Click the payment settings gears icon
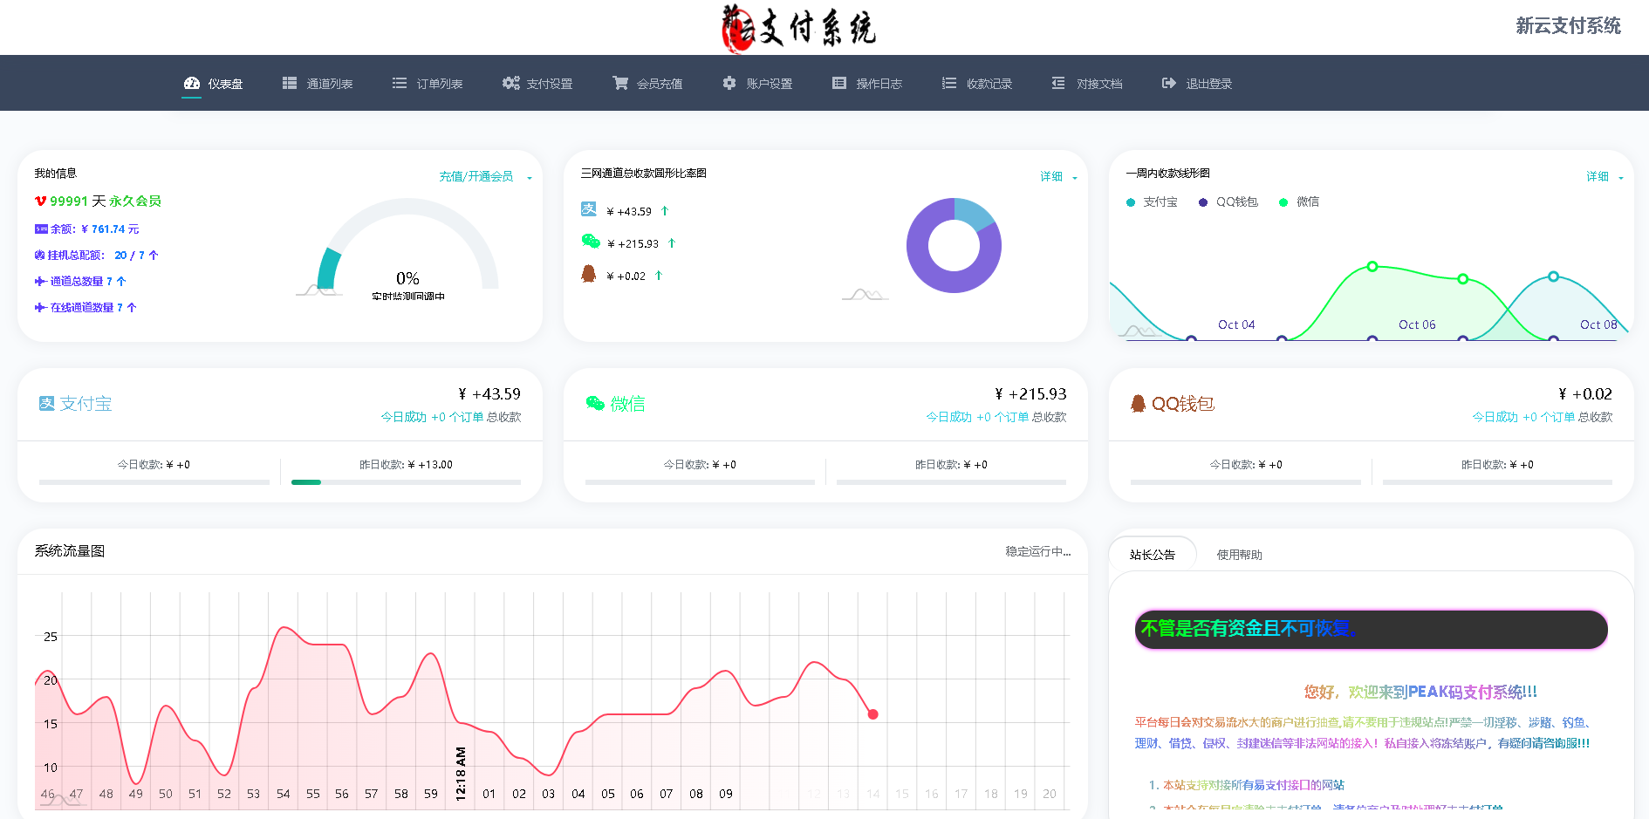The image size is (1649, 819). click(x=510, y=84)
